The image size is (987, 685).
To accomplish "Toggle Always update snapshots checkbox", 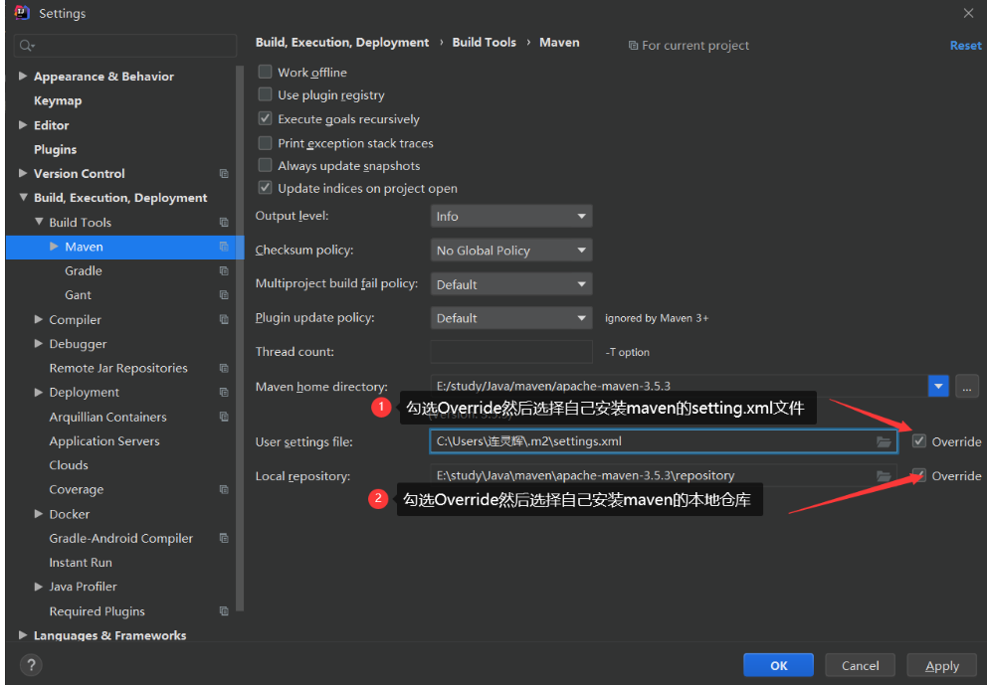I will coord(265,165).
